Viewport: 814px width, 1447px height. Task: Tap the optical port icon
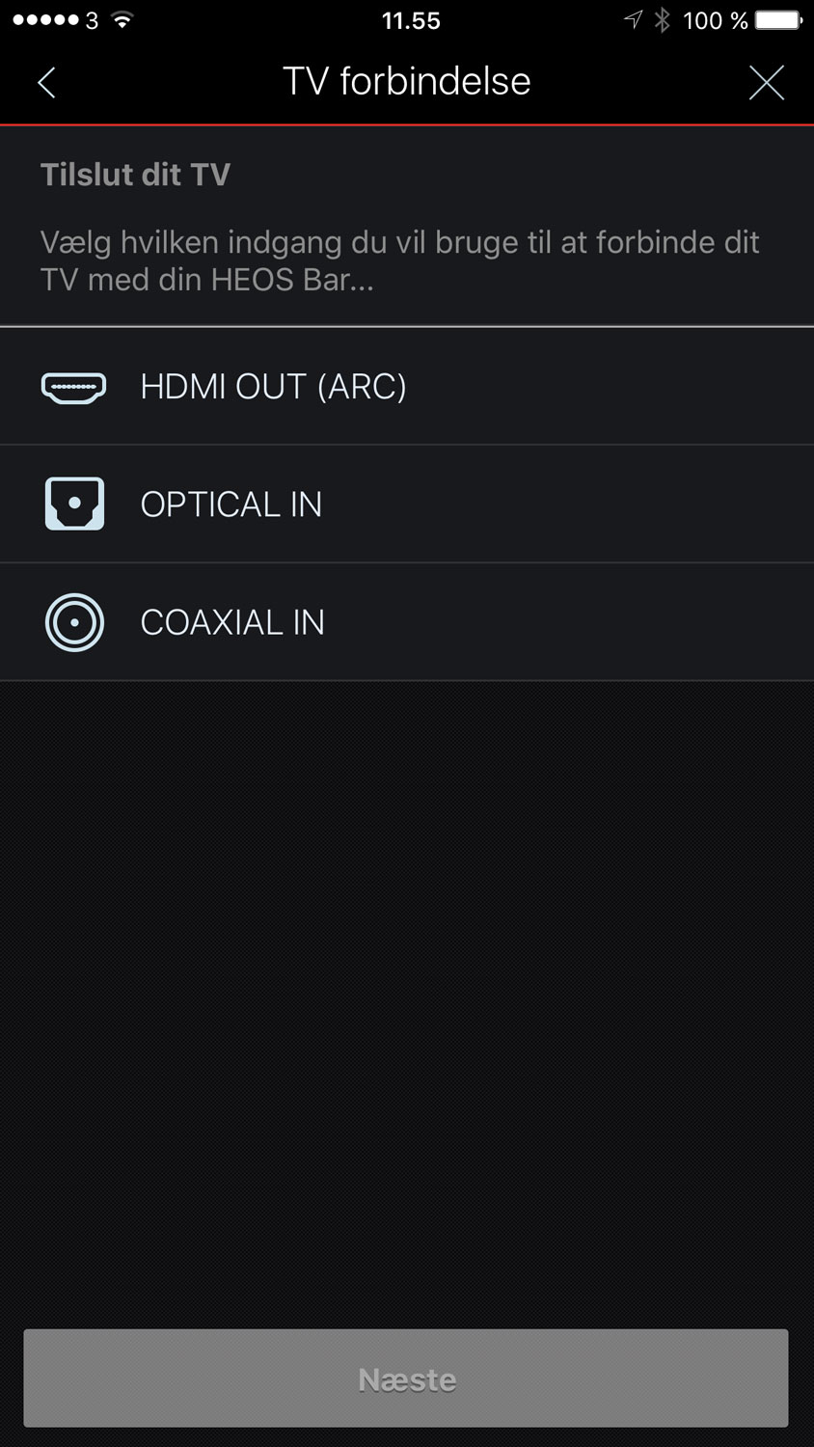(x=74, y=504)
